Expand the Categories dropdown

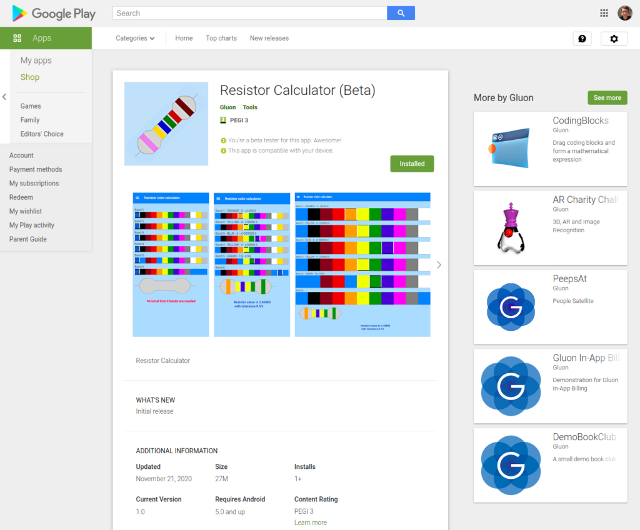coord(135,38)
